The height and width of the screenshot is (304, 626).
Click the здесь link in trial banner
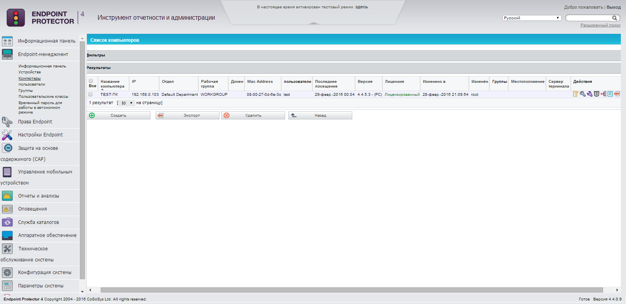pyautogui.click(x=361, y=7)
